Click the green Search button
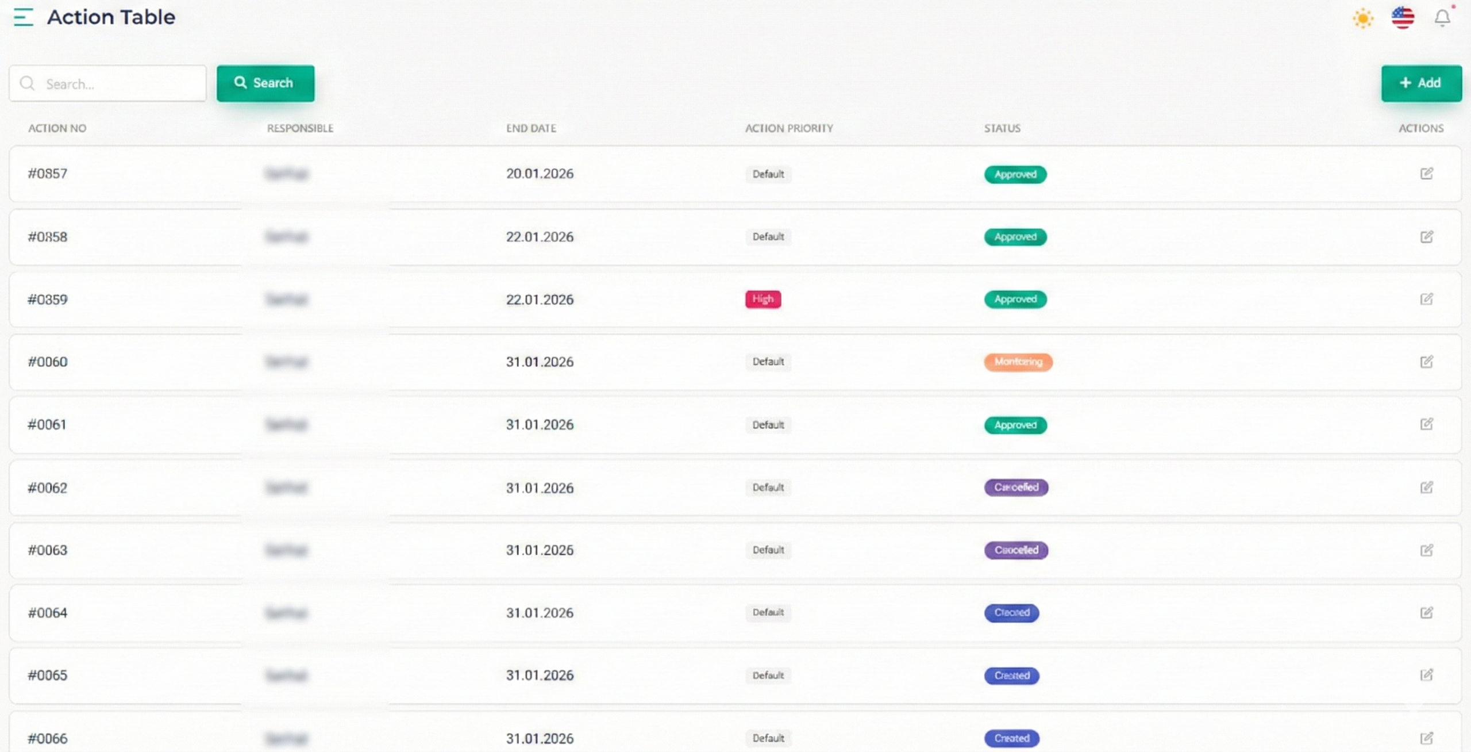Screen dimensions: 1471x752 pos(265,83)
